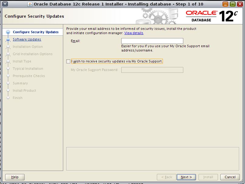Enable receiving security updates via My Oracle Support
Image resolution: width=245 pixels, height=184 pixels.
pyautogui.click(x=68, y=62)
